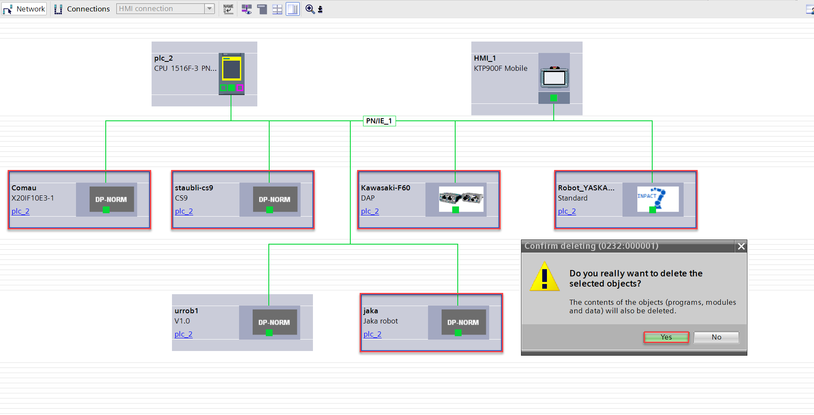Select the Comau device name label
The width and height of the screenshot is (814, 415).
click(x=24, y=188)
